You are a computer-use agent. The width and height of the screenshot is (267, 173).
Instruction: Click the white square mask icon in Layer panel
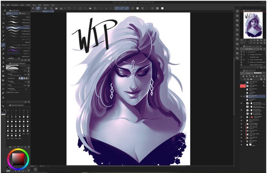click(x=261, y=79)
